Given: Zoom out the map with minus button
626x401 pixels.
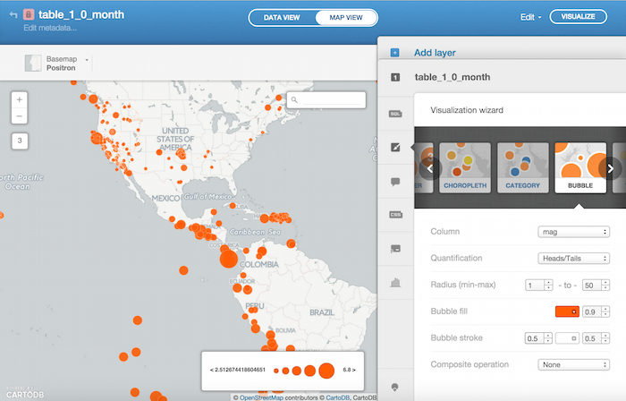Looking at the screenshot, I should (x=19, y=115).
